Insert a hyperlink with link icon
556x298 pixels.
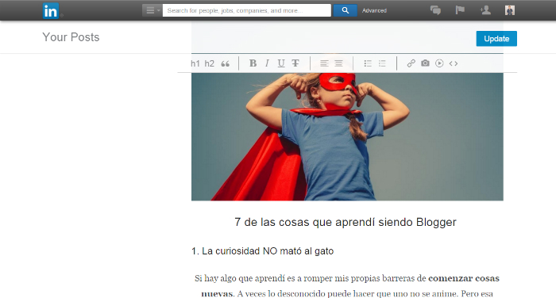[x=411, y=63]
